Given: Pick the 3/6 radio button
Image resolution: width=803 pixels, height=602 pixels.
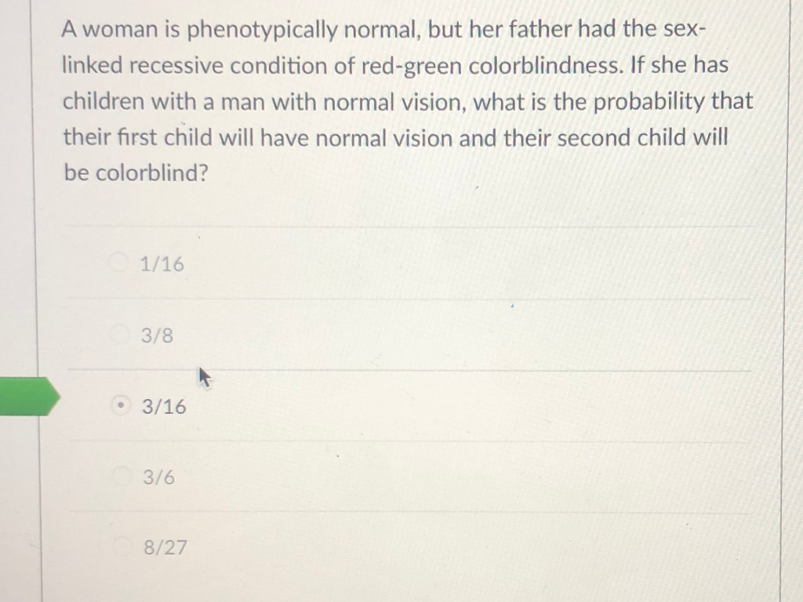Looking at the screenshot, I should coord(122,477).
